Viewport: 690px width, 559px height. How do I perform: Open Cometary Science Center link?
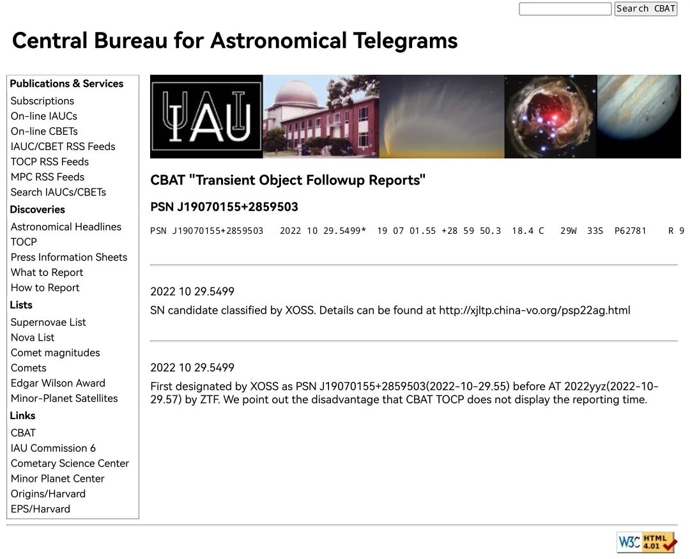pos(70,463)
